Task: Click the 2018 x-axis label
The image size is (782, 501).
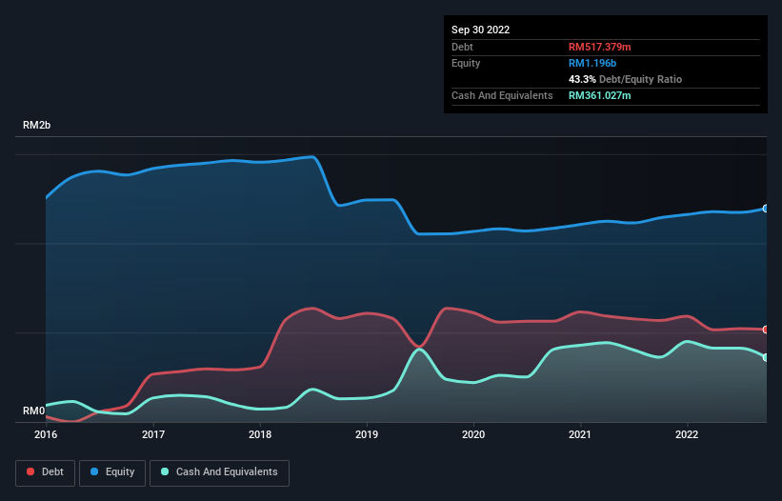Action: (260, 434)
